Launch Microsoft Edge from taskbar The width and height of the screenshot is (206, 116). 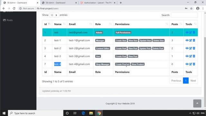pos(83,113)
